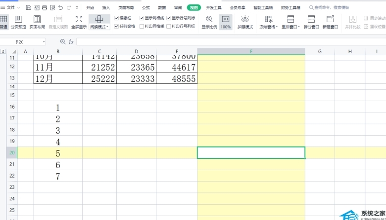The height and width of the screenshot is (220, 386).
Task: Click the 同步滚动 synchronous scroll button
Action: (375, 18)
